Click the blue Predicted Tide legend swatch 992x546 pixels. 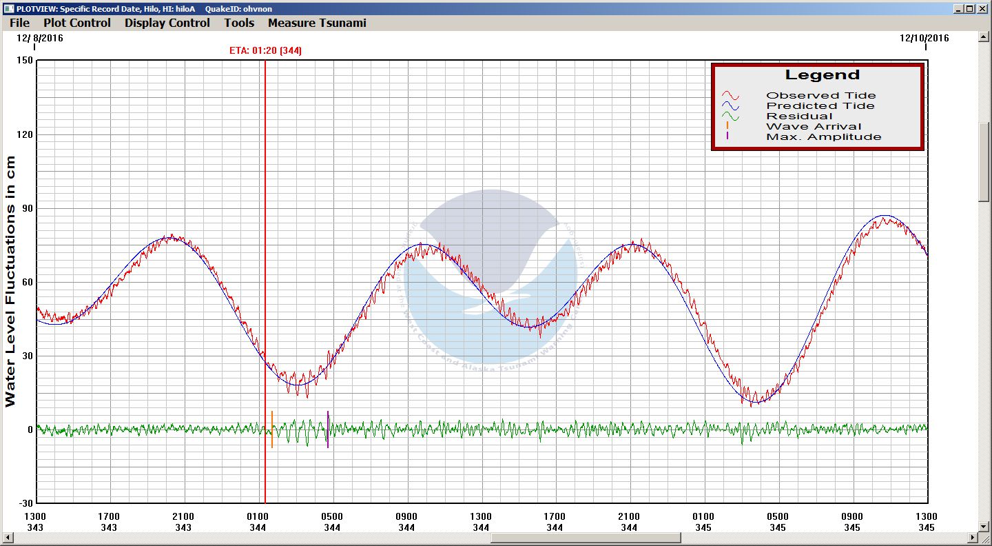[731, 106]
